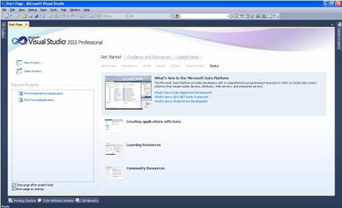The height and width of the screenshot is (208, 342).
Task: Open the Test menu
Action: pyautogui.click(x=63, y=10)
